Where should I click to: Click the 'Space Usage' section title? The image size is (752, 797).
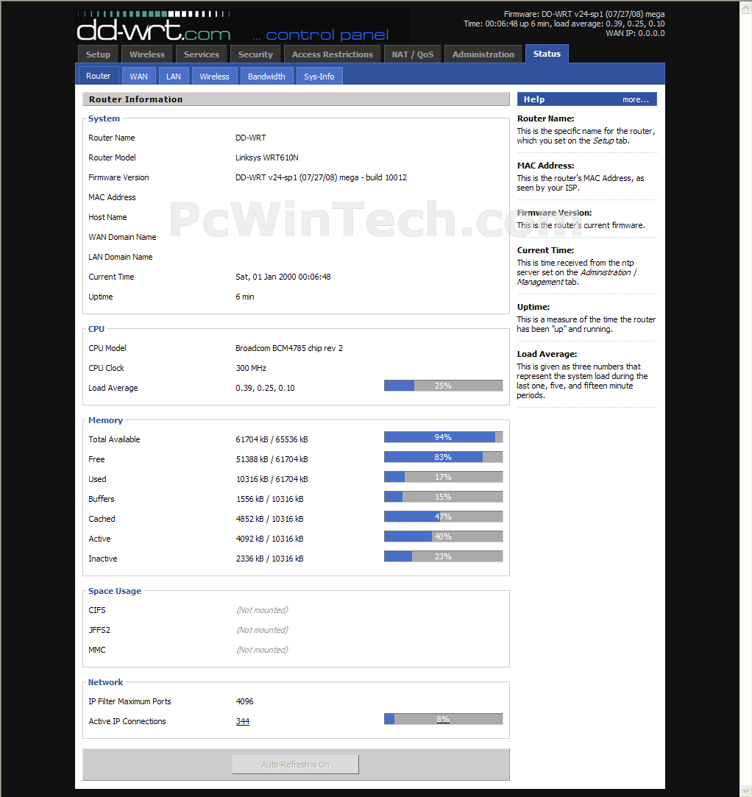click(114, 591)
